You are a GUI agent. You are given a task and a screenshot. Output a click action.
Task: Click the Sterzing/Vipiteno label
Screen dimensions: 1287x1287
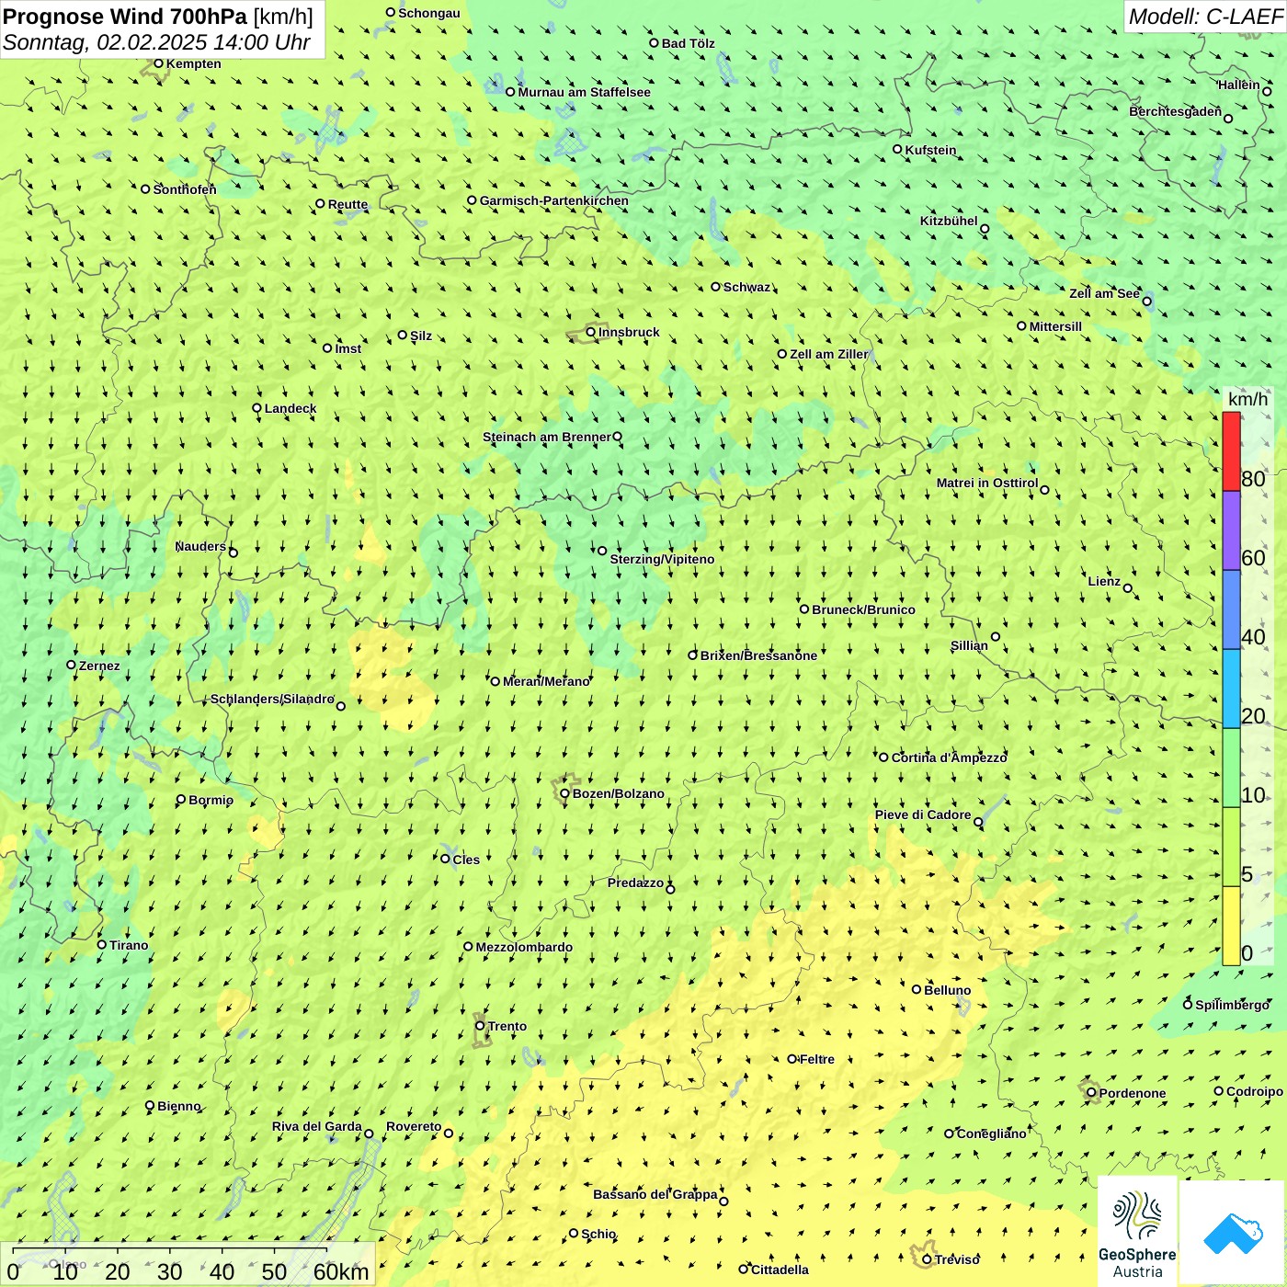[662, 559]
